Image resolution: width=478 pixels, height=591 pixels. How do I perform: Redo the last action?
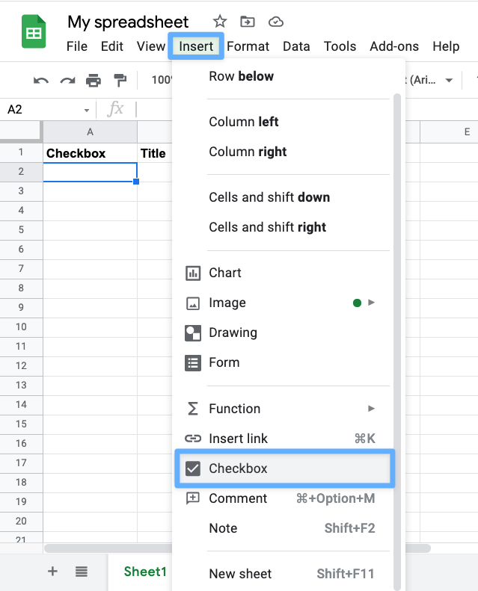[x=67, y=80]
